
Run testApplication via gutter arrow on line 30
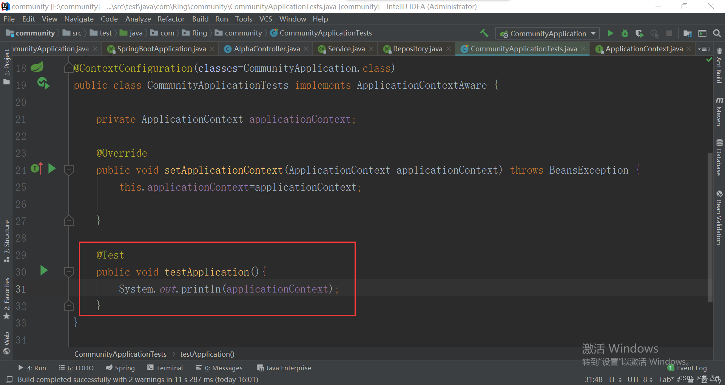pos(44,270)
